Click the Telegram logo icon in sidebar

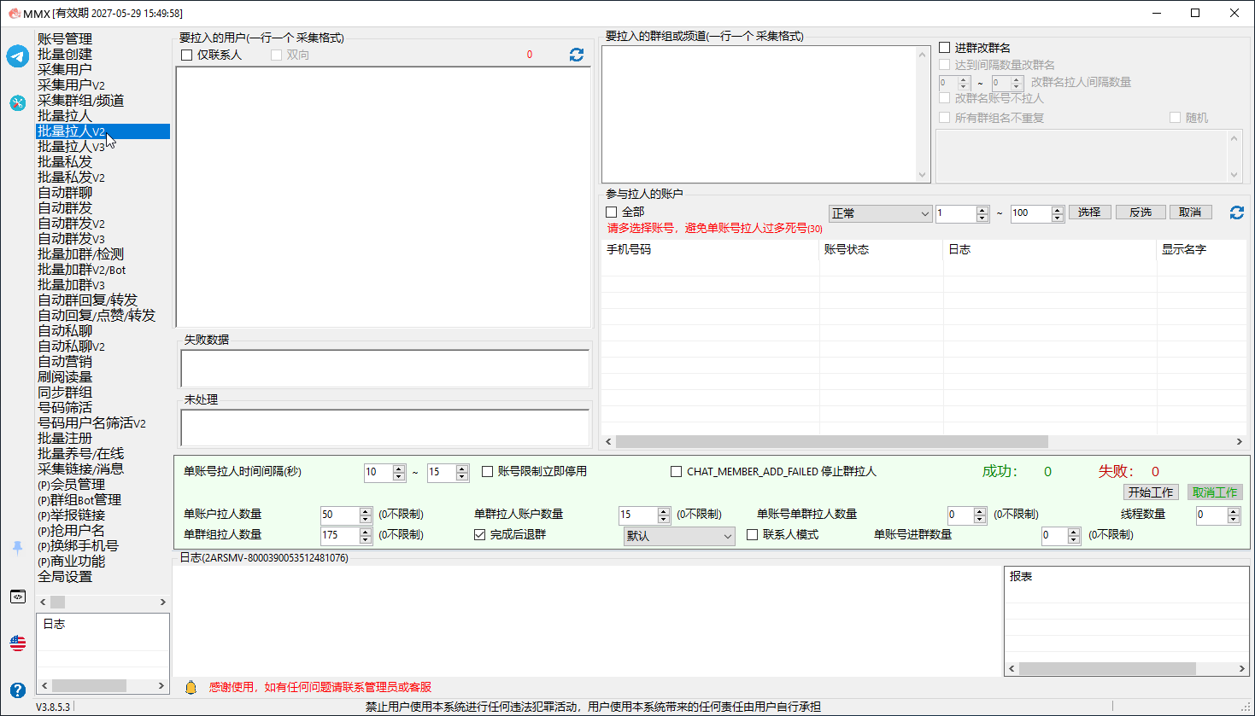(x=18, y=56)
